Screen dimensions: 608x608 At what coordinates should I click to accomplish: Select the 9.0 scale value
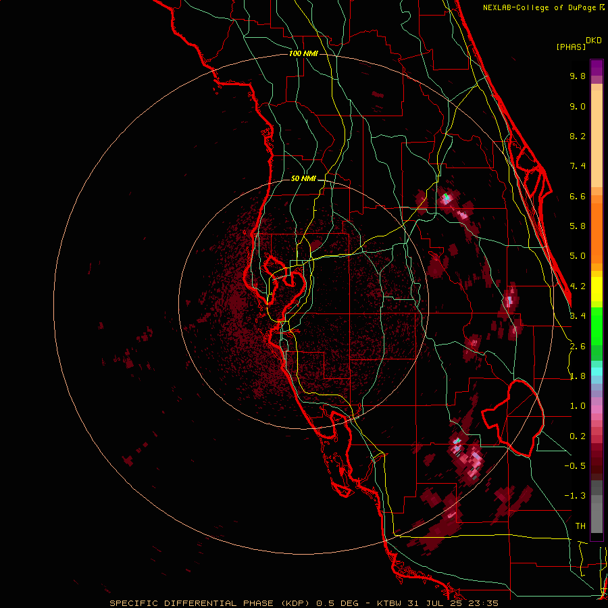click(x=578, y=106)
